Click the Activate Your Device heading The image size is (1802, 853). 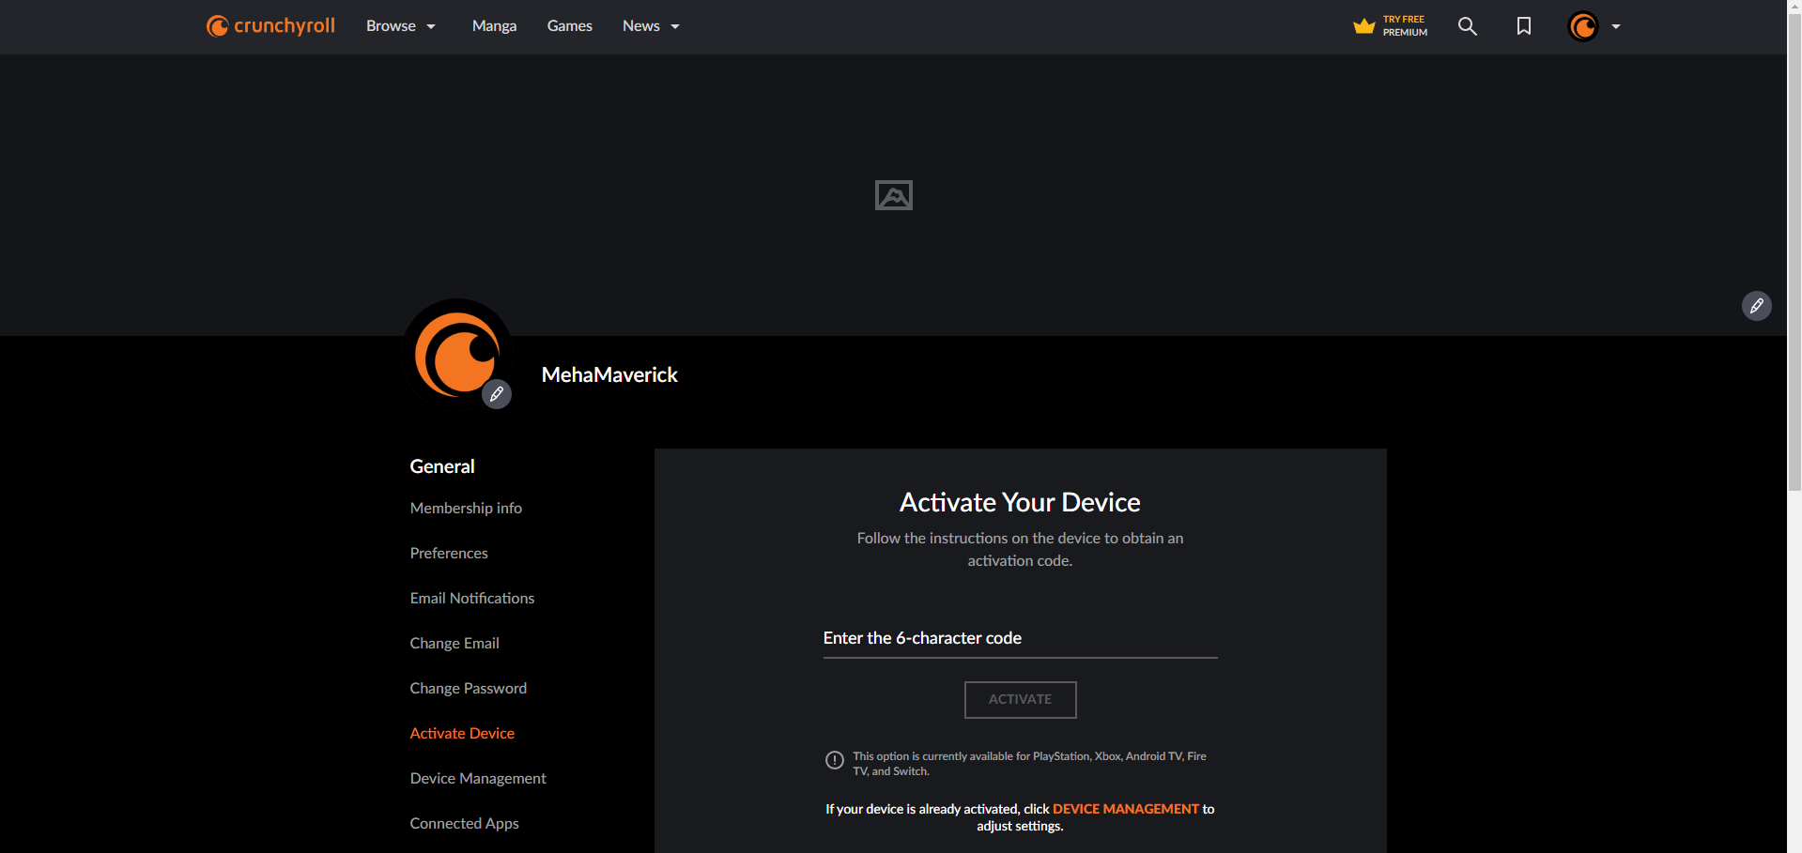click(1020, 502)
